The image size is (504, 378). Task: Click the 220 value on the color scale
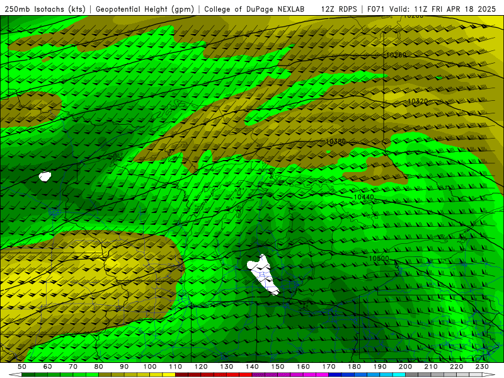coord(456,367)
